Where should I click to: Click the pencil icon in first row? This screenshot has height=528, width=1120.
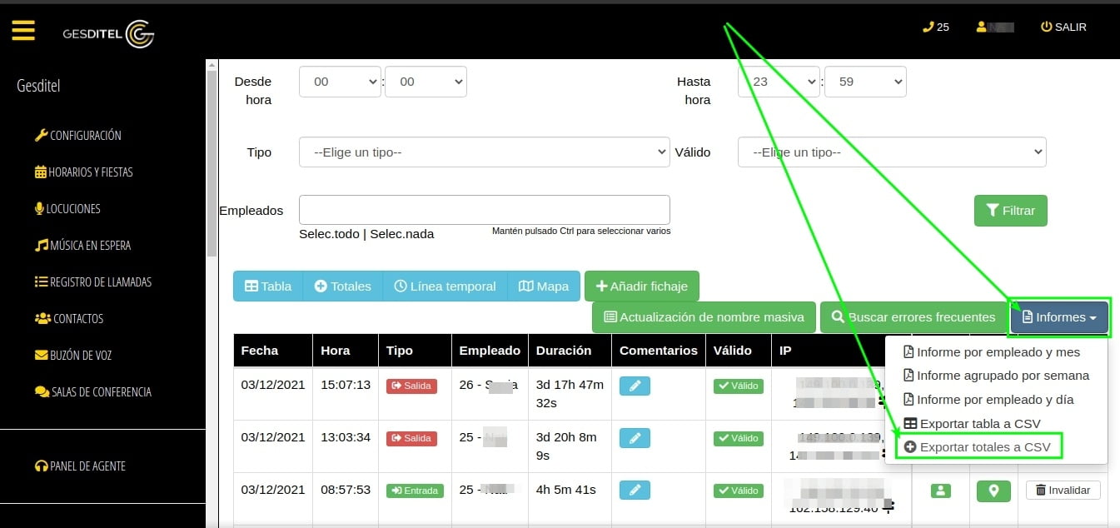(x=635, y=386)
